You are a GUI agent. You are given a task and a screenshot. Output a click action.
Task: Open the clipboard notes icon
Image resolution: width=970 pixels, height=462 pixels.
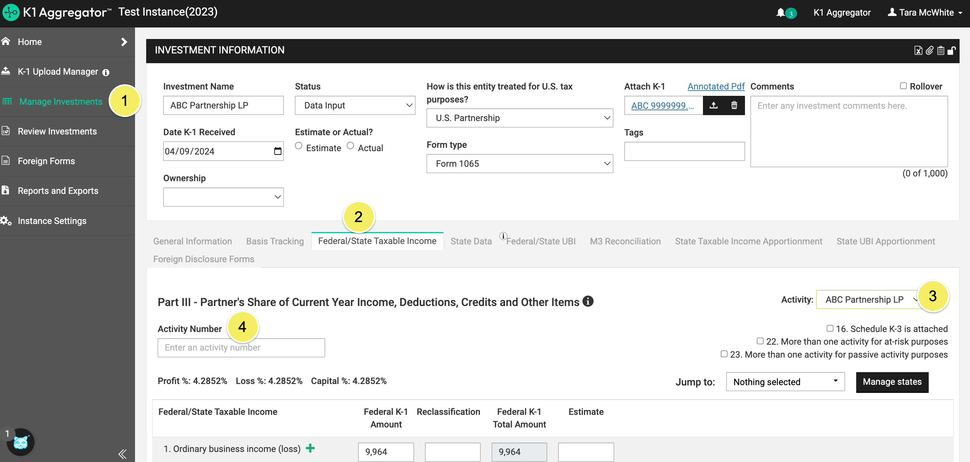click(x=940, y=51)
